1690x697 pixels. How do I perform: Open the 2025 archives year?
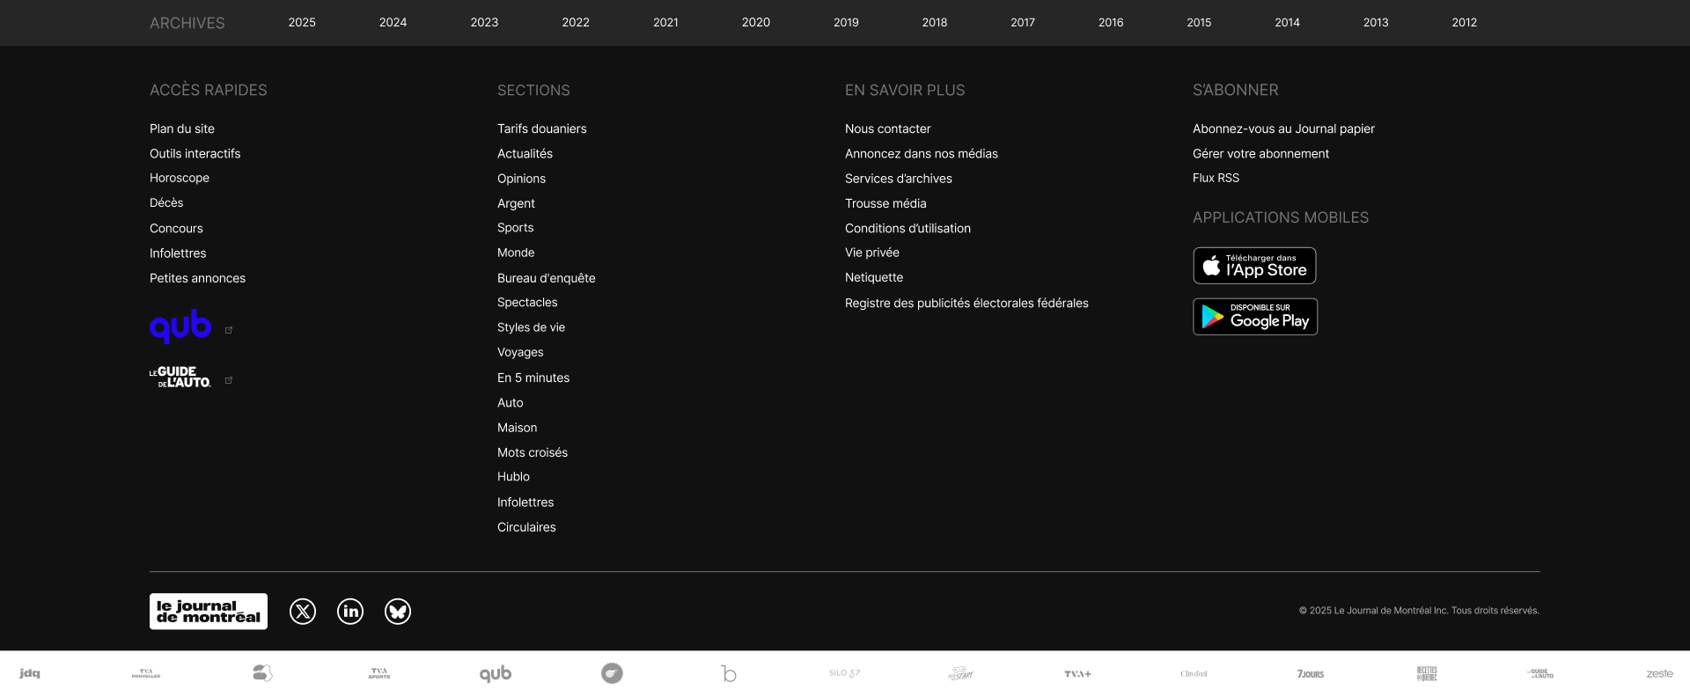tap(302, 23)
